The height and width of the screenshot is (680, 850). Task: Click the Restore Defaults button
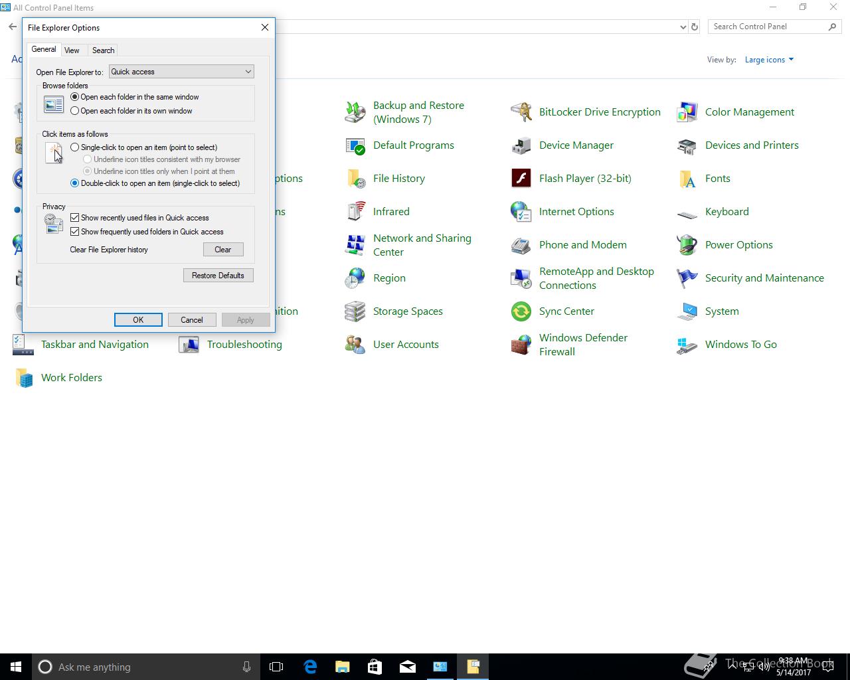(x=218, y=276)
